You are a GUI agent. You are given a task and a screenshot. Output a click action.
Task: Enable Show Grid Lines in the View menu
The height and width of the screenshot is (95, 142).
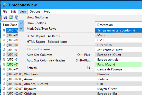(56, 17)
